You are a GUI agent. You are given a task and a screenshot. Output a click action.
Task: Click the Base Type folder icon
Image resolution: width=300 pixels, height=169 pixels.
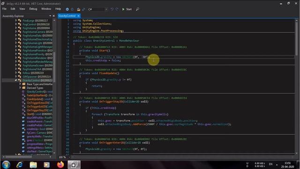click(24, 84)
